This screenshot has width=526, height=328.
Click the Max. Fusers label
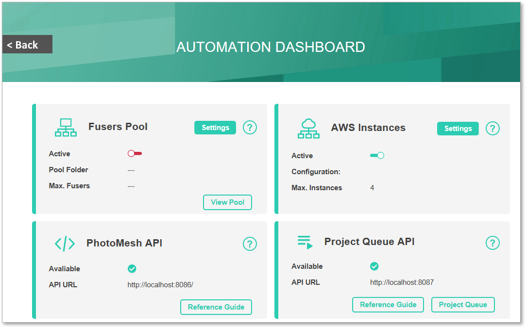click(x=69, y=186)
